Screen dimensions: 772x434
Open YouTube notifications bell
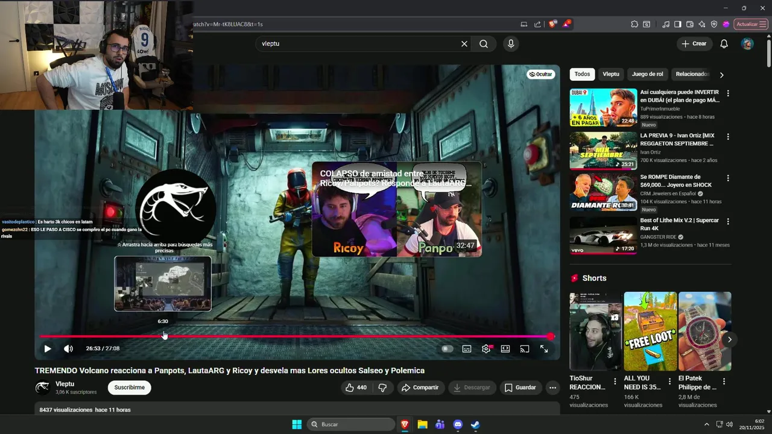[724, 44]
